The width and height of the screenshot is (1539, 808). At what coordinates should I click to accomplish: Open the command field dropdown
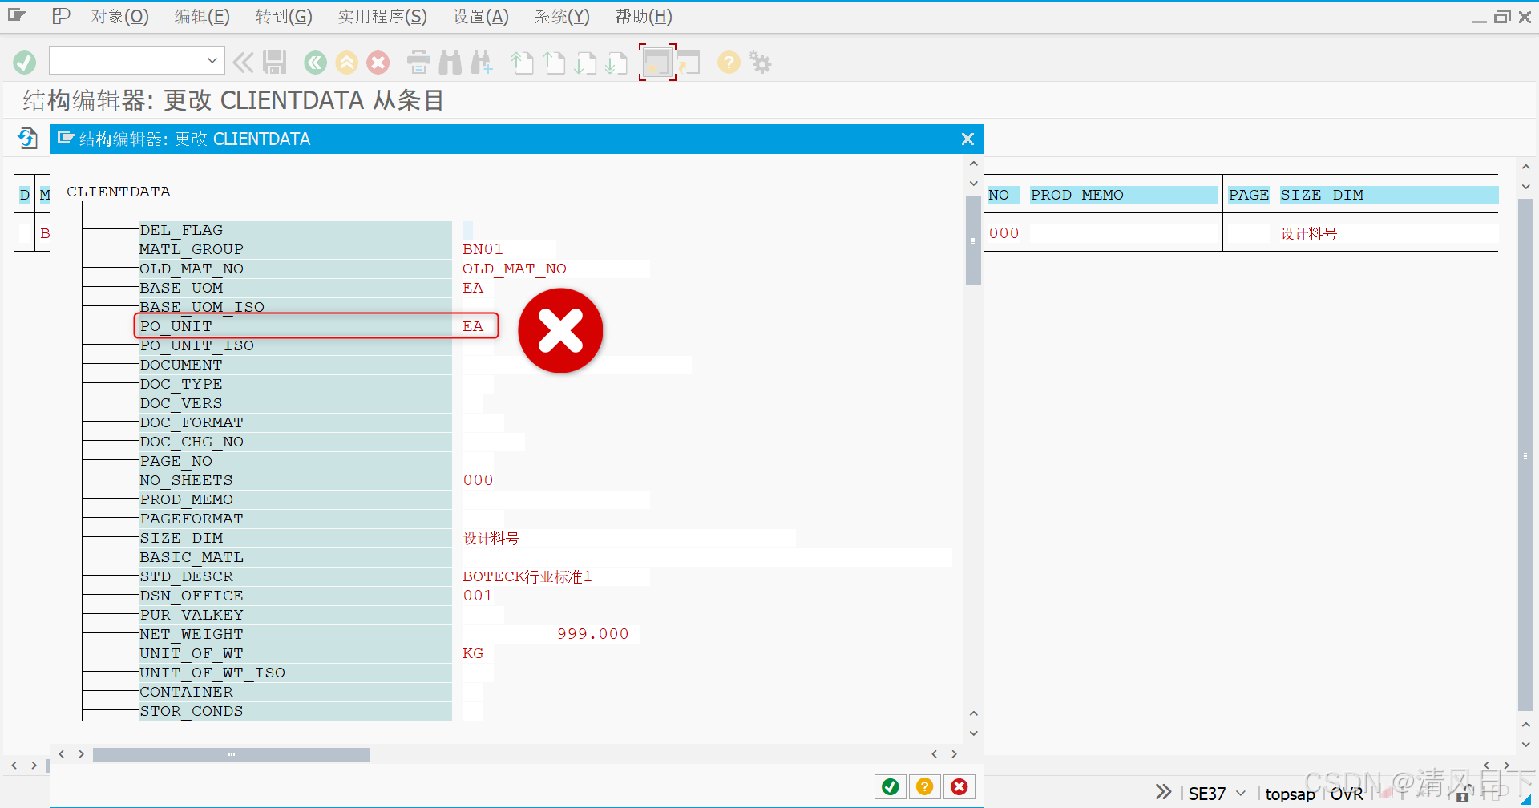tap(212, 60)
